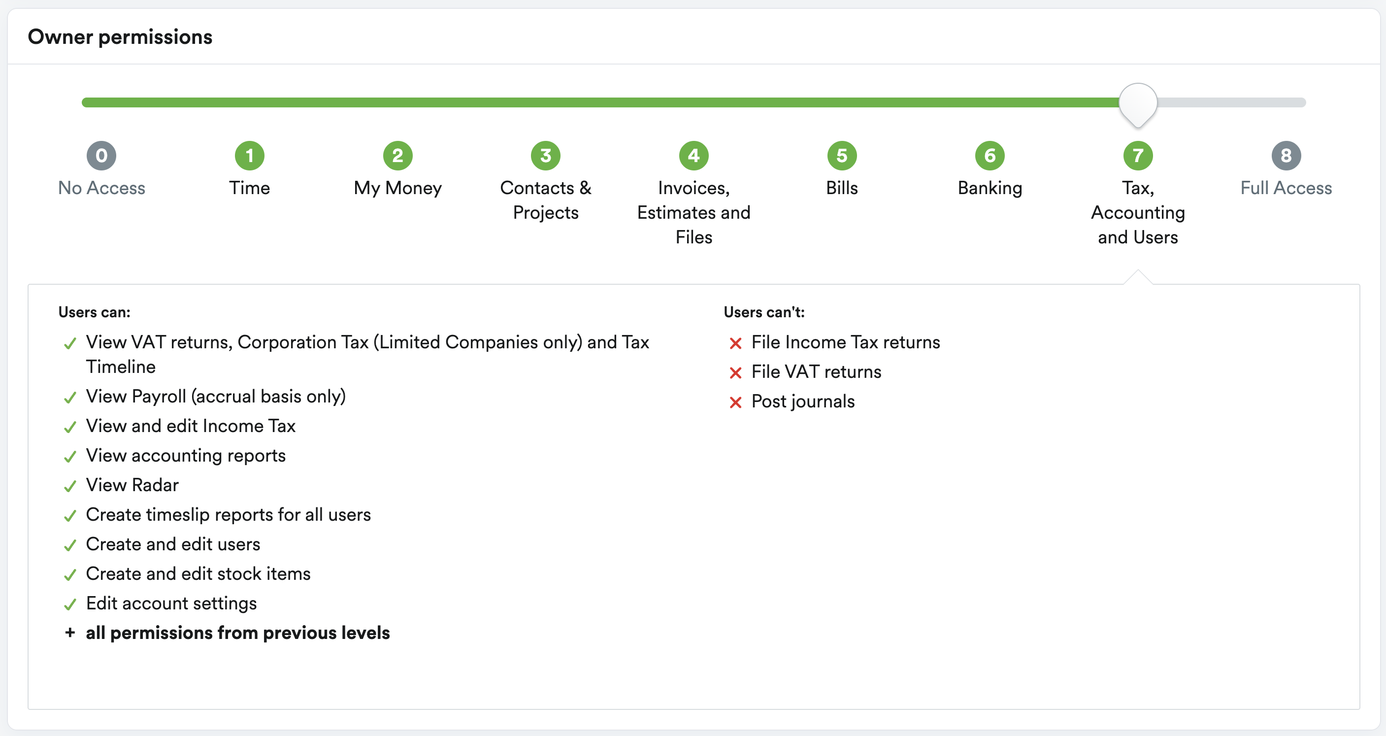Click green checkmark beside Create timeslip reports
Screen dimensions: 1386x736
tap(70, 516)
